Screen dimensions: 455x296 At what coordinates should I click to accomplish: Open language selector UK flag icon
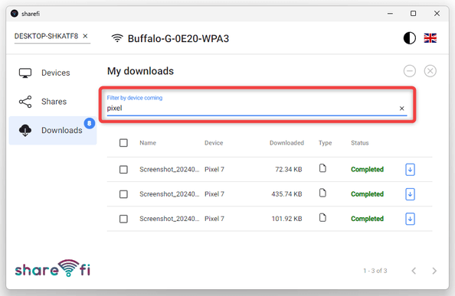click(430, 38)
